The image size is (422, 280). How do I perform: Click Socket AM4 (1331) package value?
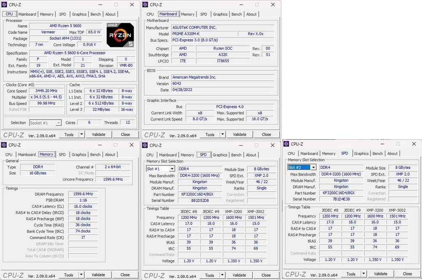65,38
